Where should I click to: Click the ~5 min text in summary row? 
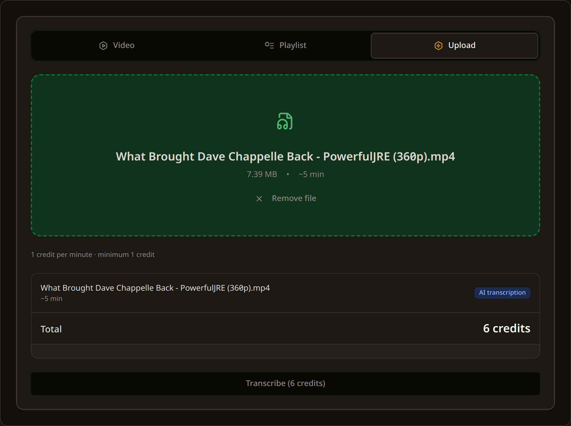point(51,299)
